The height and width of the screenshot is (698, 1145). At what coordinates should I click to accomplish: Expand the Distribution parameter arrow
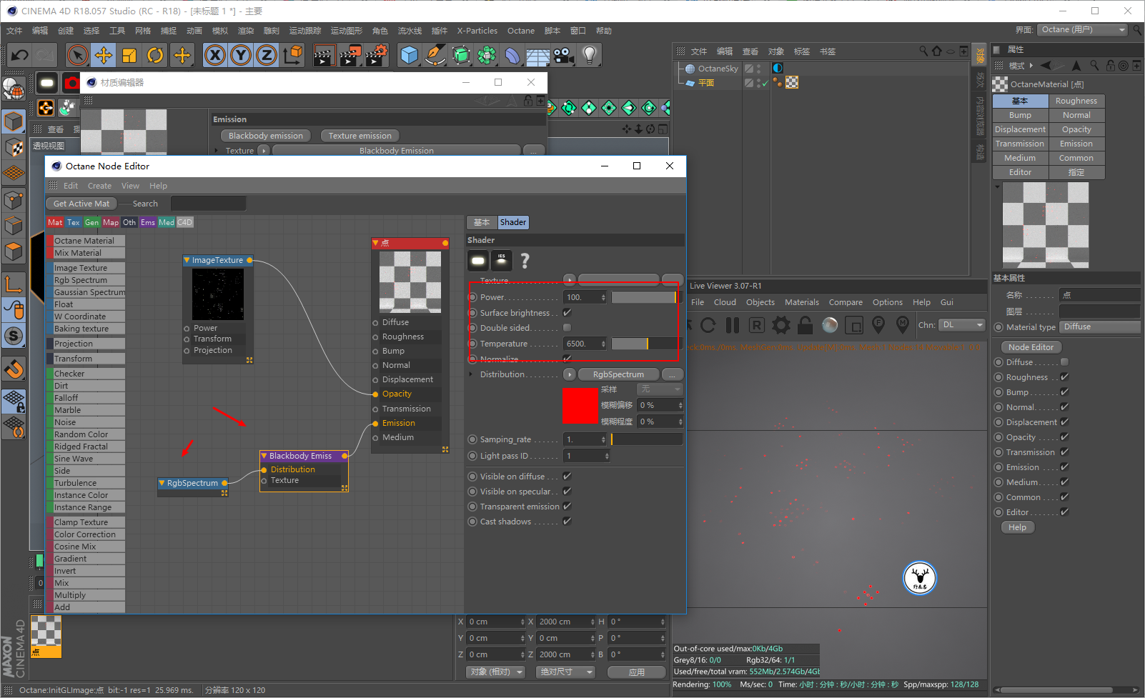471,374
